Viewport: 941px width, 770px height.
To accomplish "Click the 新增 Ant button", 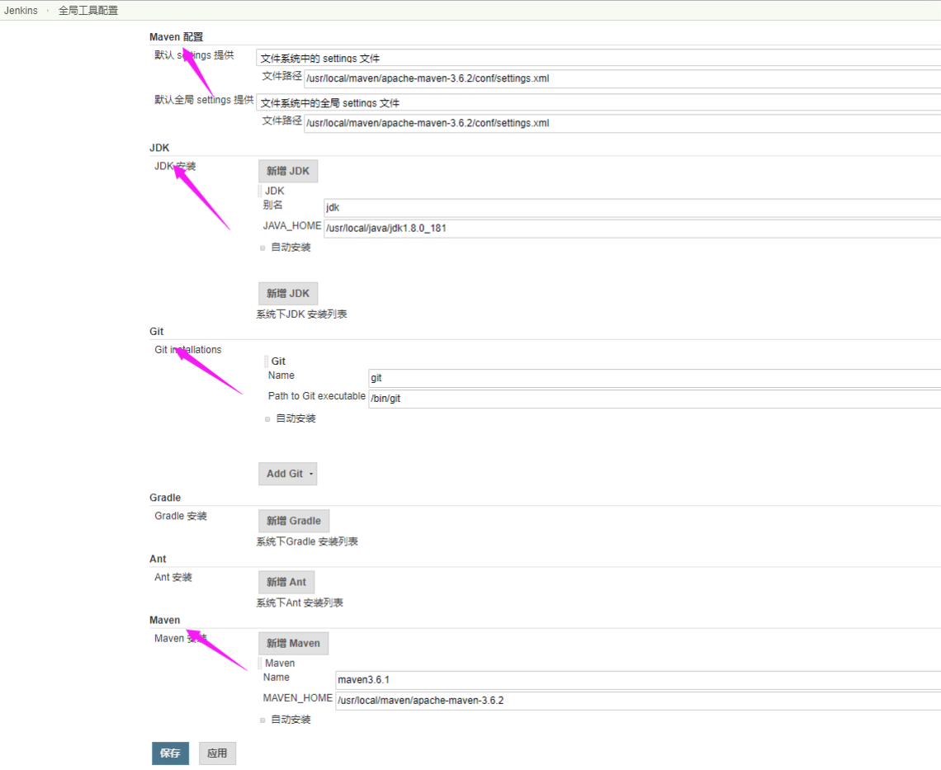I will click(286, 582).
